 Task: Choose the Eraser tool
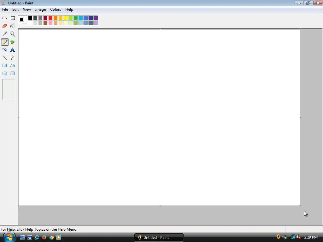[5, 26]
